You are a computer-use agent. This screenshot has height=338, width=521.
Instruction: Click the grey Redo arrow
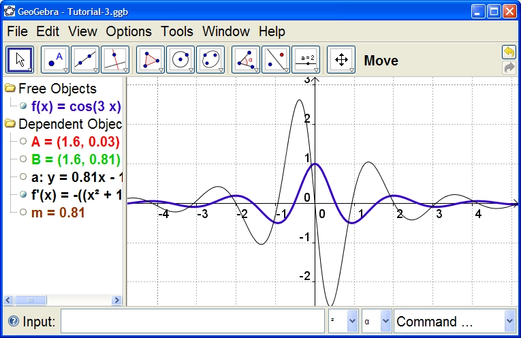click(x=509, y=67)
